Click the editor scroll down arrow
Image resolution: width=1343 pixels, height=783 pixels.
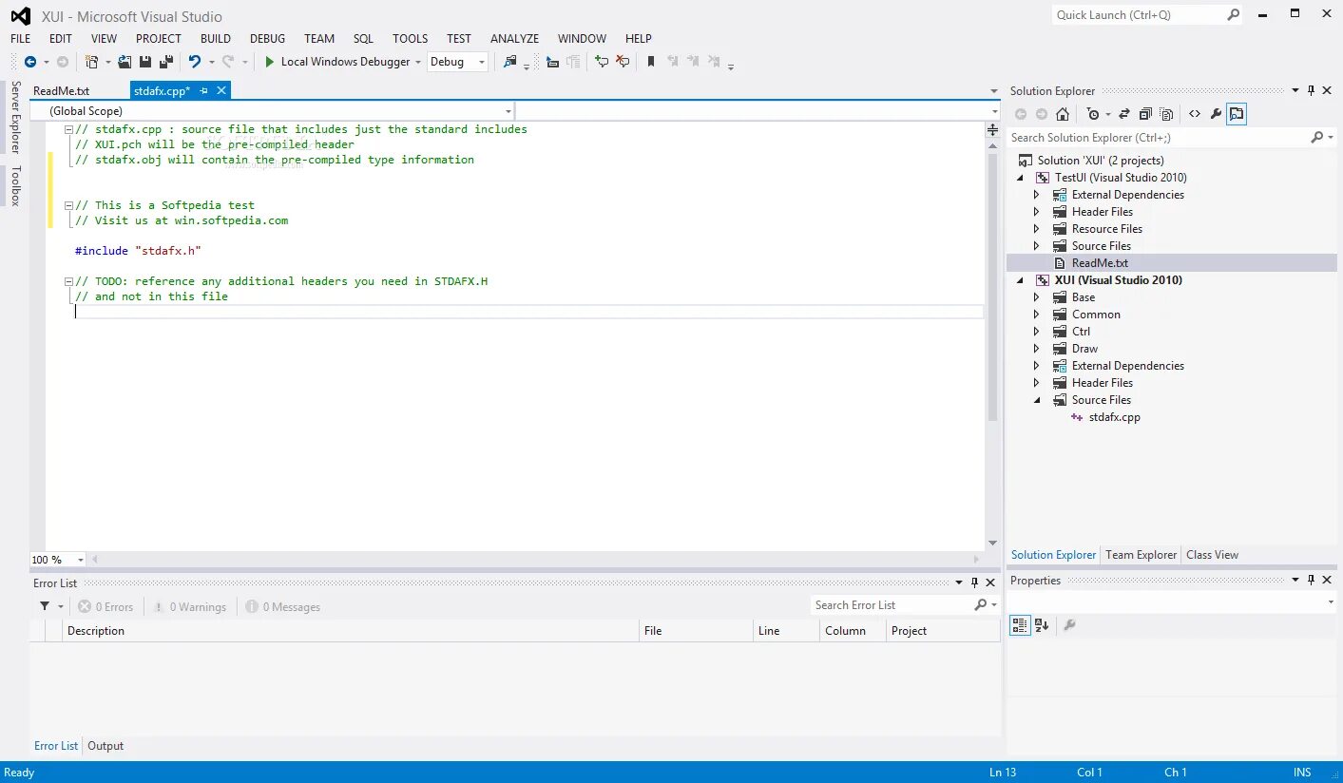click(993, 544)
